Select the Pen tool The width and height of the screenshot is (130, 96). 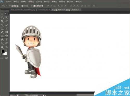coord(2,40)
